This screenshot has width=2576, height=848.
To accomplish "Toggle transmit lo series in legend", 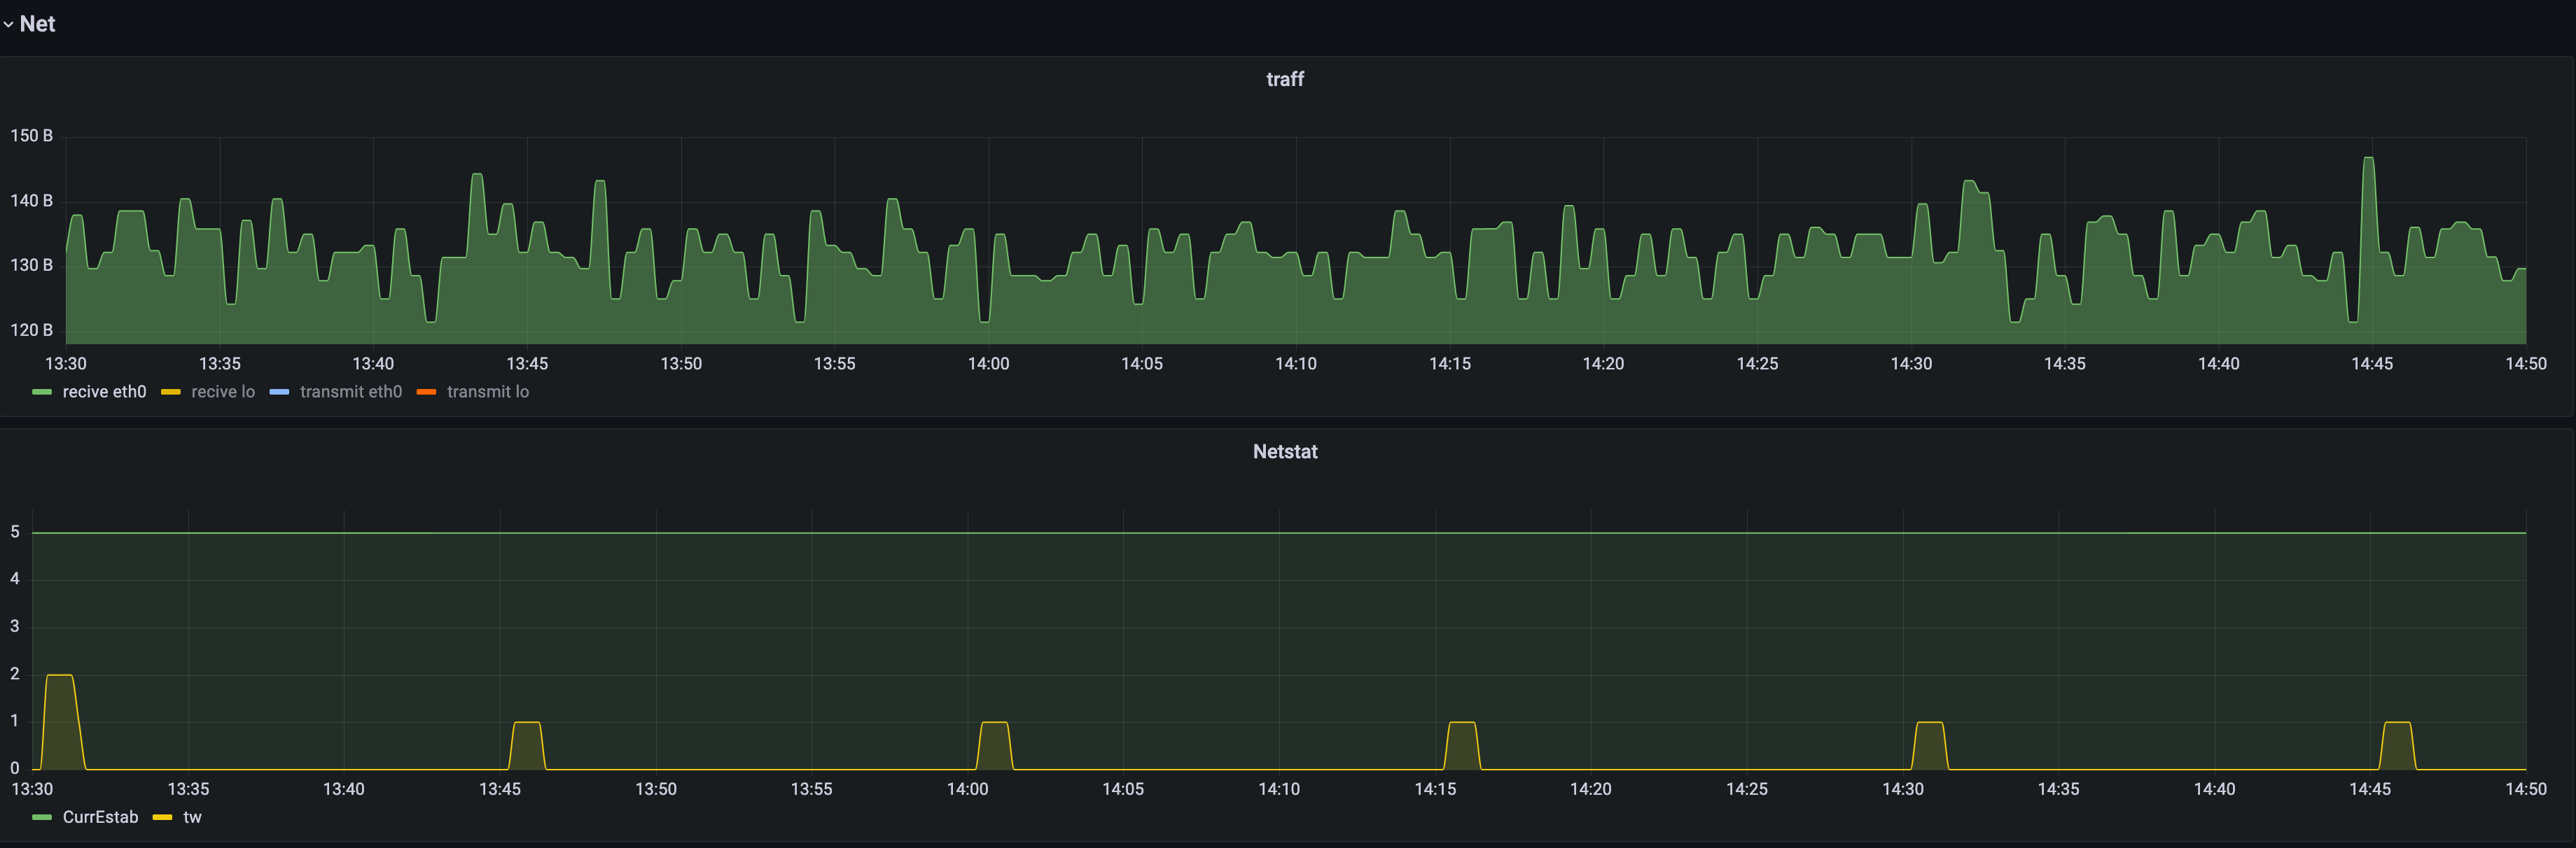I will (x=488, y=392).
